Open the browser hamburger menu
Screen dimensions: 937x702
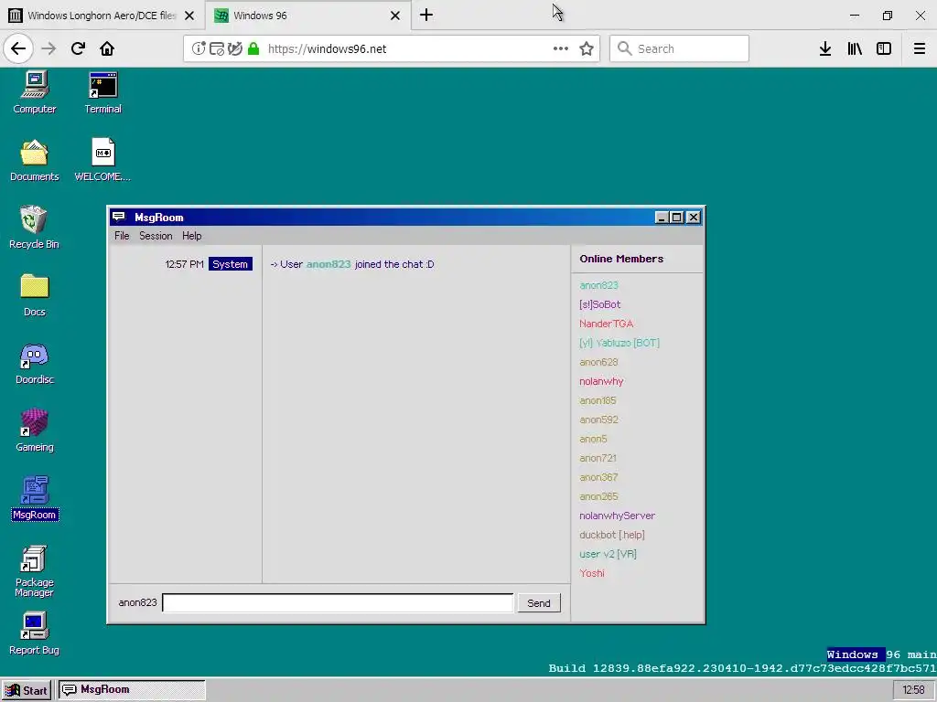[920, 48]
